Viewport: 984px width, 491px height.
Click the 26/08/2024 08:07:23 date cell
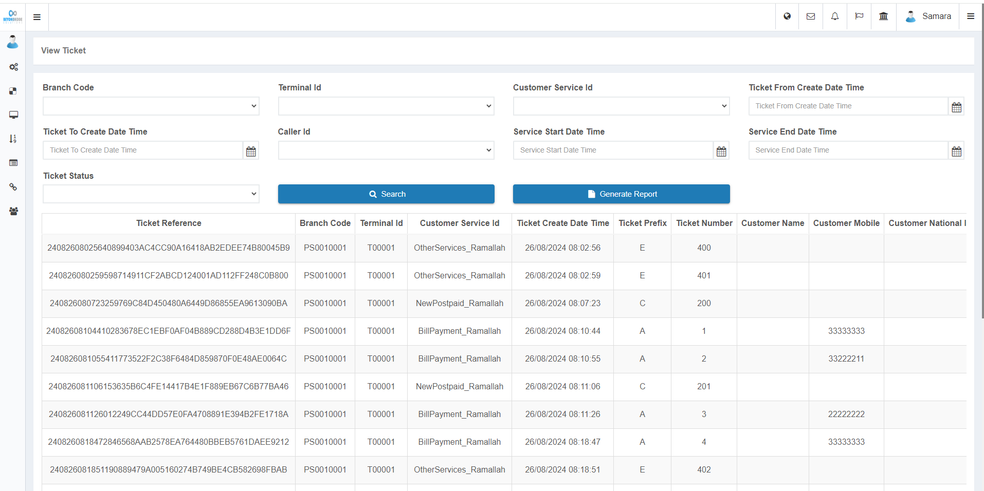[563, 304]
